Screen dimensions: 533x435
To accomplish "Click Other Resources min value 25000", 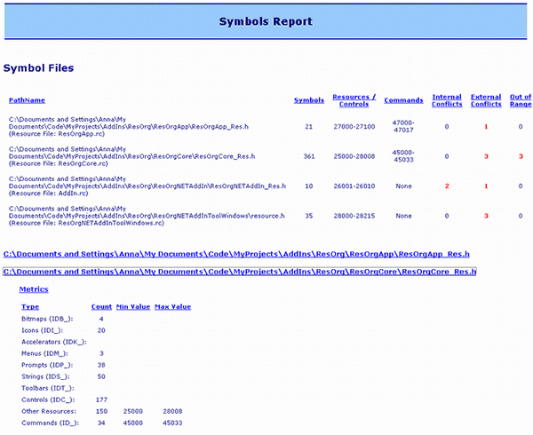I will tap(133, 411).
